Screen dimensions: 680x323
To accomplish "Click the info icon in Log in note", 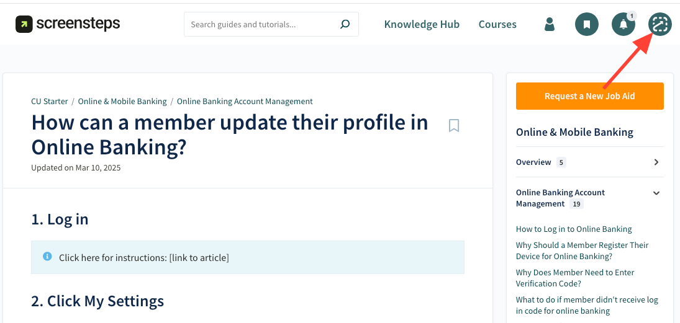I will tap(47, 257).
